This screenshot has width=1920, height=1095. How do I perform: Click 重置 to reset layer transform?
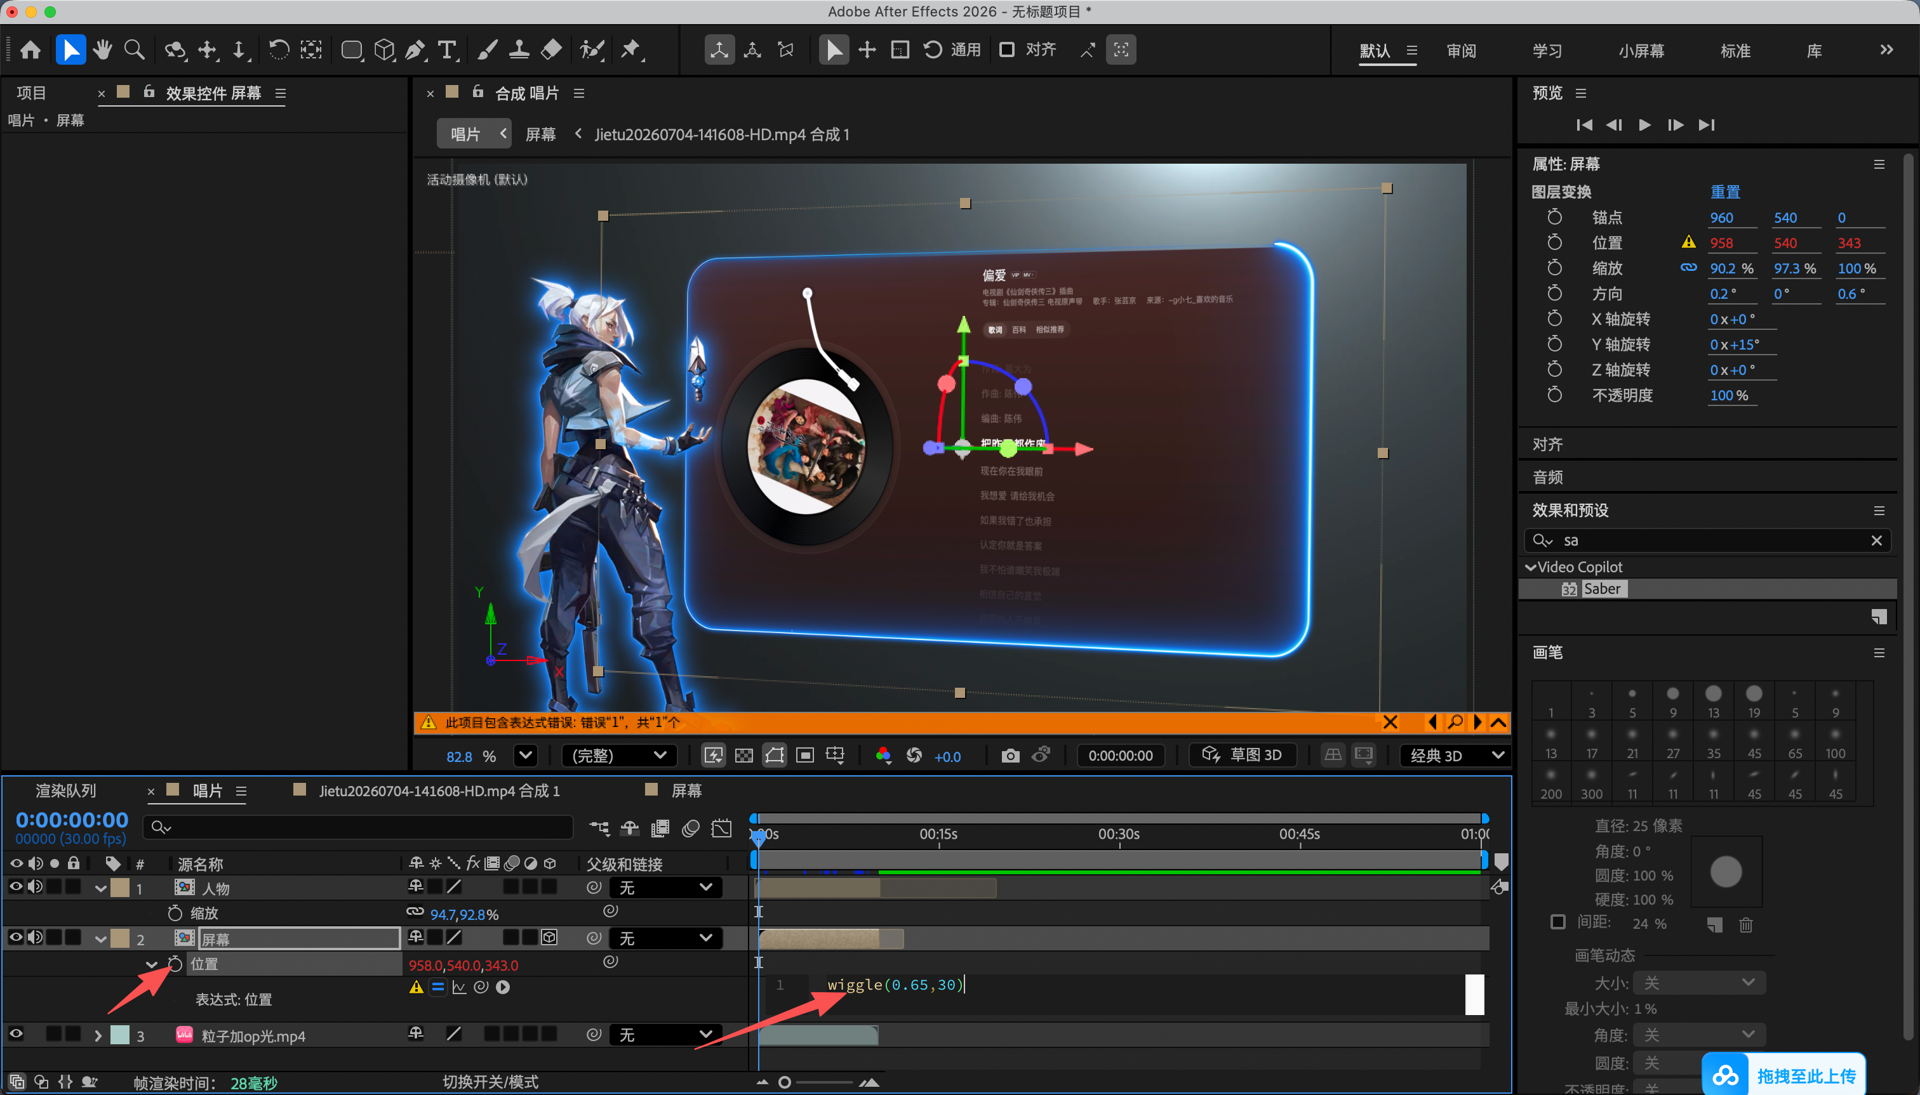[1725, 192]
